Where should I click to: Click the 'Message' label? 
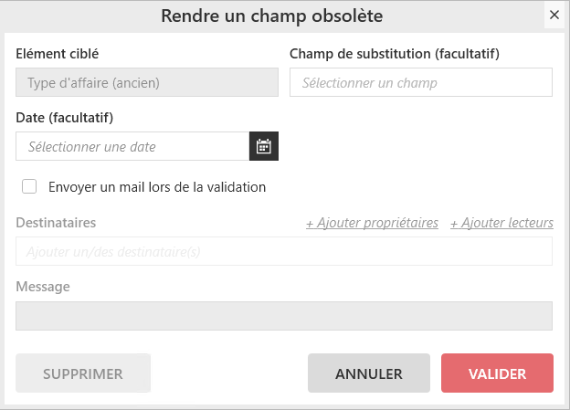point(43,287)
